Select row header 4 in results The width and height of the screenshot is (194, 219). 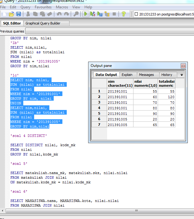[99, 108]
